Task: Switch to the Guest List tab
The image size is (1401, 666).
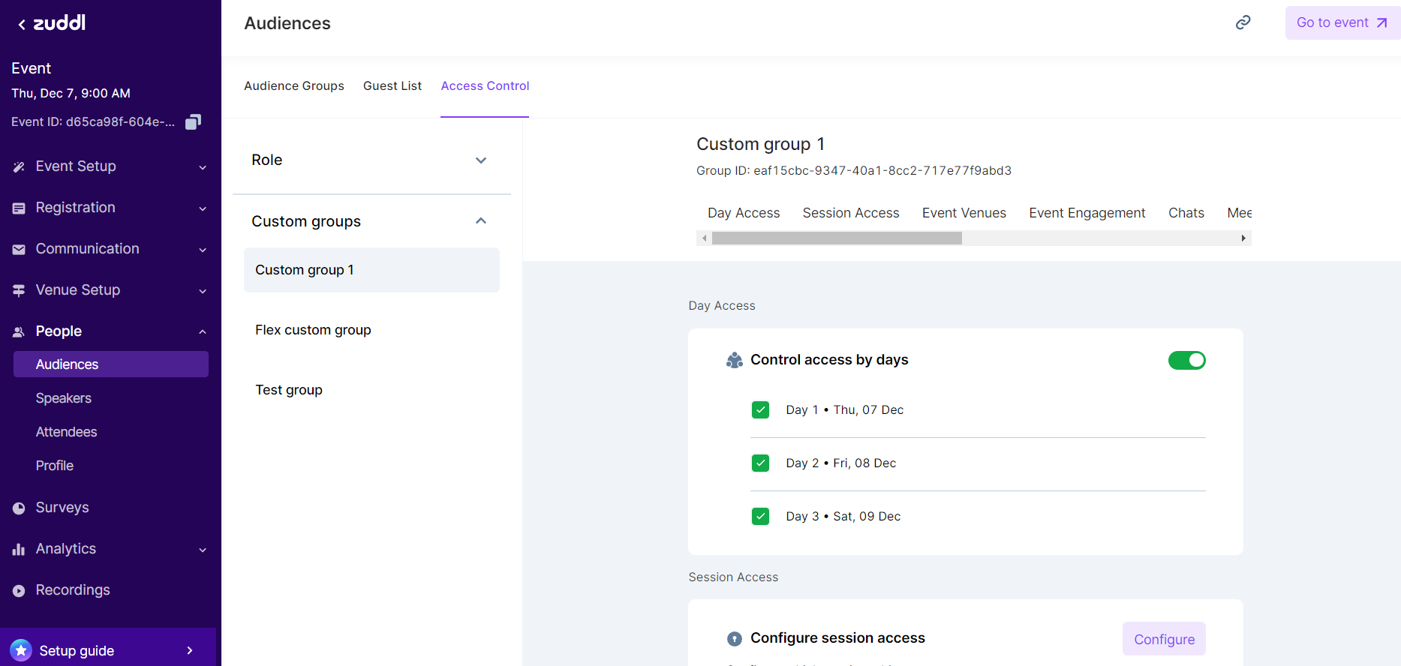Action: point(392,86)
